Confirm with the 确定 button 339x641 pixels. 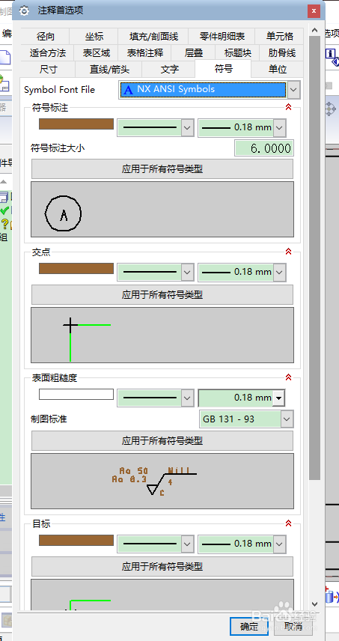click(249, 626)
